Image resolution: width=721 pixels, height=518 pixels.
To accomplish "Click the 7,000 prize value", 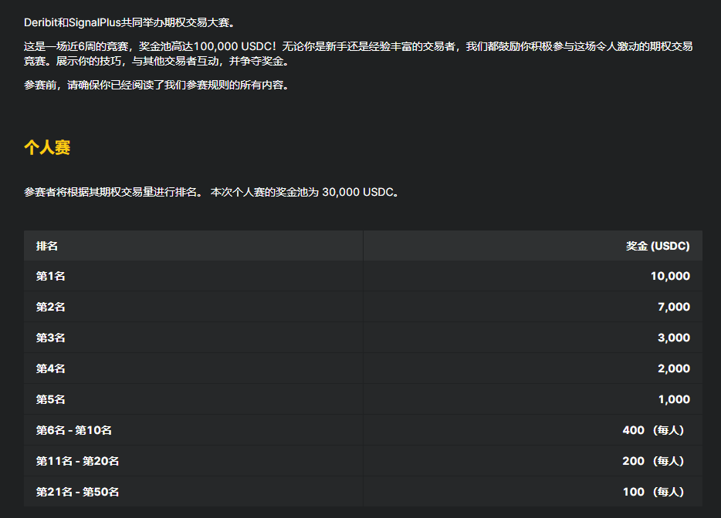I will point(674,307).
